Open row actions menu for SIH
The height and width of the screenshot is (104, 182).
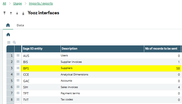(18, 87)
